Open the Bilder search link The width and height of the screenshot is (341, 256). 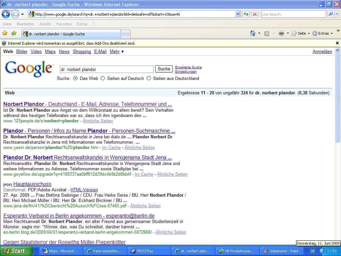tap(22, 52)
